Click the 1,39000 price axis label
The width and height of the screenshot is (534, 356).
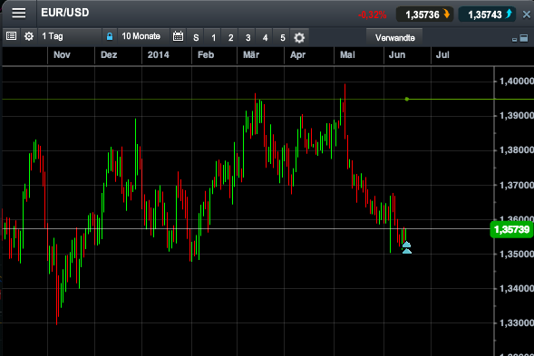pyautogui.click(x=517, y=116)
